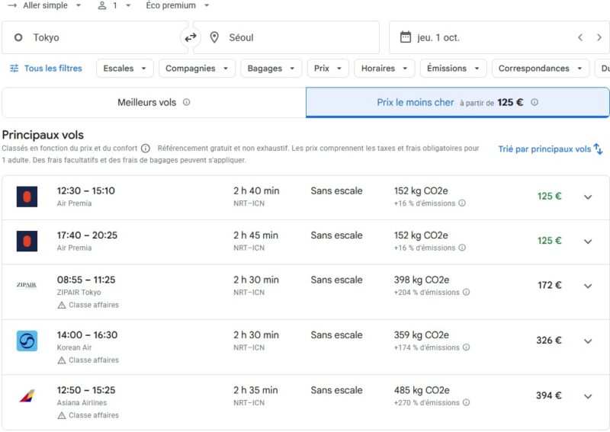Click the ZIPAIR logo
610x432 pixels.
tap(27, 285)
